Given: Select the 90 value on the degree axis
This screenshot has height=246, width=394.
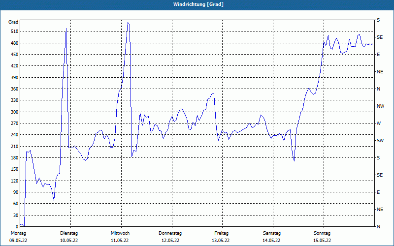Looking at the screenshot, I should (16, 192).
